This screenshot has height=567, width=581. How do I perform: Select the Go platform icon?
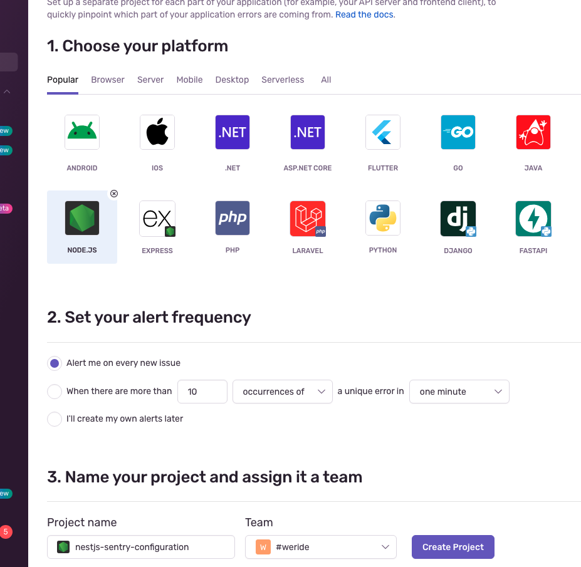tap(458, 132)
